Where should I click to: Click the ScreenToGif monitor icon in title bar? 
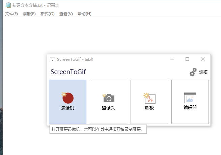[x=53, y=59]
